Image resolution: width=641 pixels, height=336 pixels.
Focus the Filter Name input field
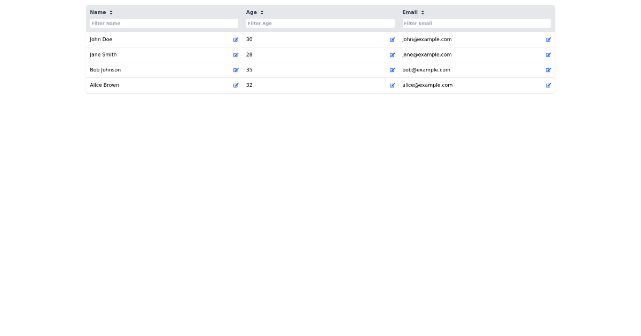click(164, 23)
